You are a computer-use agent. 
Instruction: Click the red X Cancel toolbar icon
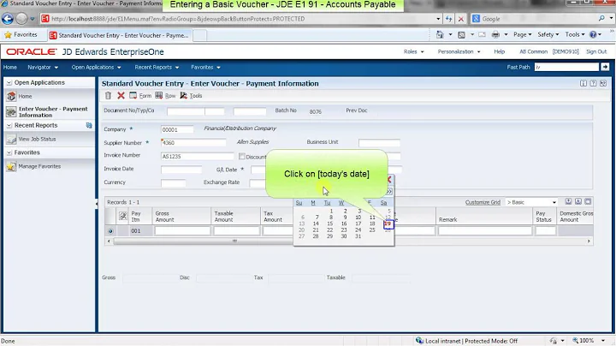[x=121, y=96]
